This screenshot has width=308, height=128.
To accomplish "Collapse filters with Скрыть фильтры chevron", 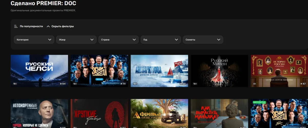I will pos(48,26).
